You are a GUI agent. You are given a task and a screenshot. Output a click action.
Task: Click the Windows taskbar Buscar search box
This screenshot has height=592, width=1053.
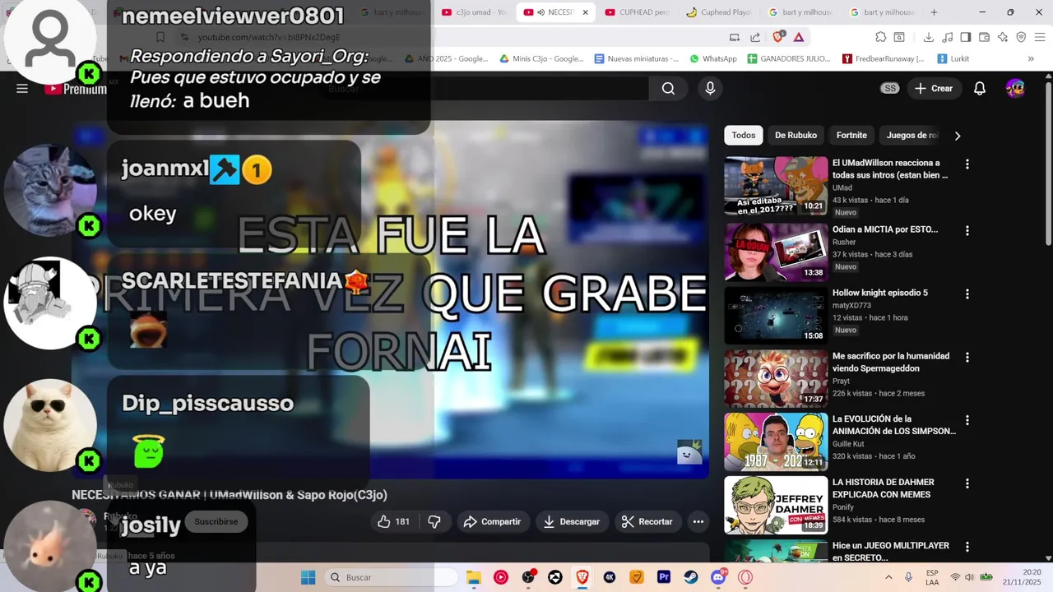click(x=391, y=577)
